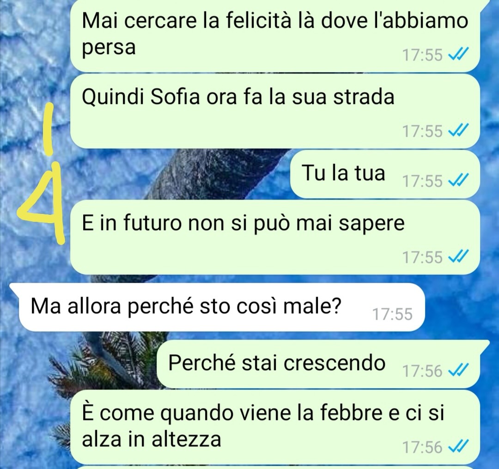
Task: Tap the 'Tu la tua' message bubble
Action: click(x=385, y=174)
